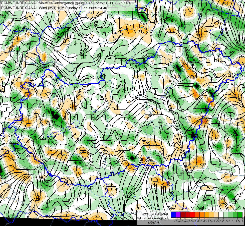This screenshot has width=245, height=226.
Task: Pick the lightest green swatch right of 0
Action: pyautogui.click(x=226, y=215)
